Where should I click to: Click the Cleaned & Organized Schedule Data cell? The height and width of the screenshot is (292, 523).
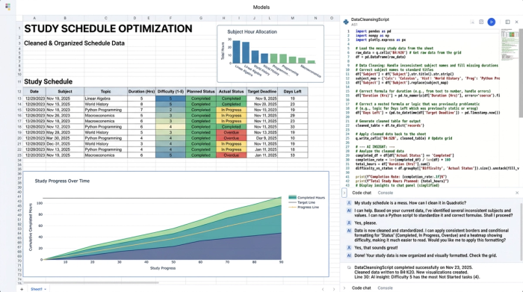74,43
